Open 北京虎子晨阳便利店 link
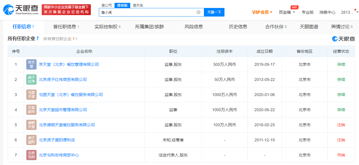The height and width of the screenshot is (165, 359). coord(57,140)
